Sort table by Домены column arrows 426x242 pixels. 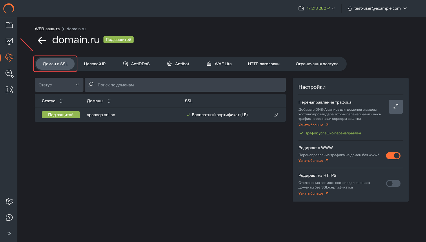pyautogui.click(x=109, y=101)
